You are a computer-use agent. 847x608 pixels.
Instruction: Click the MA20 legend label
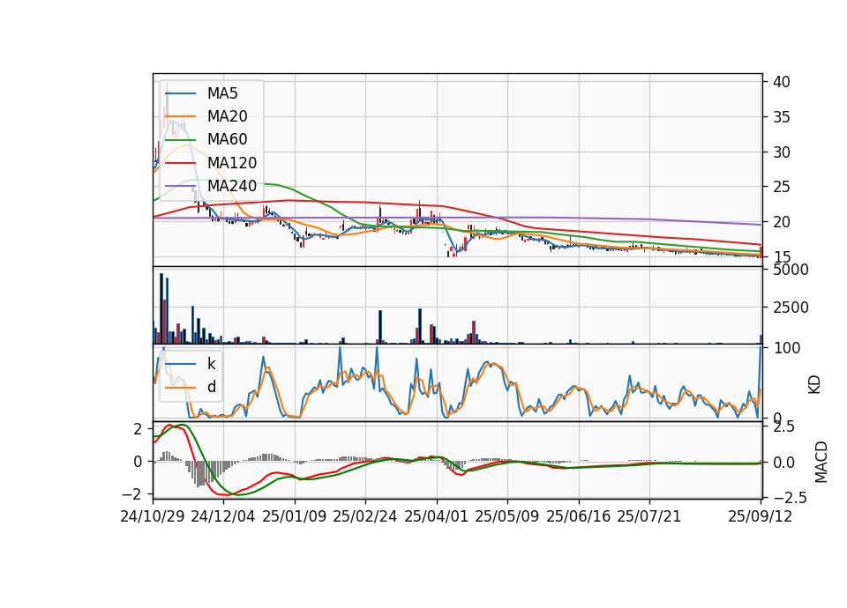pos(227,116)
